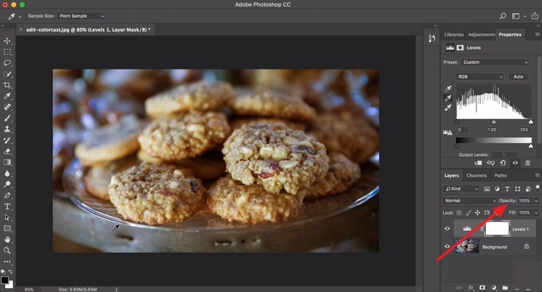Open the Opacity slider dropdown arrow

[536, 201]
